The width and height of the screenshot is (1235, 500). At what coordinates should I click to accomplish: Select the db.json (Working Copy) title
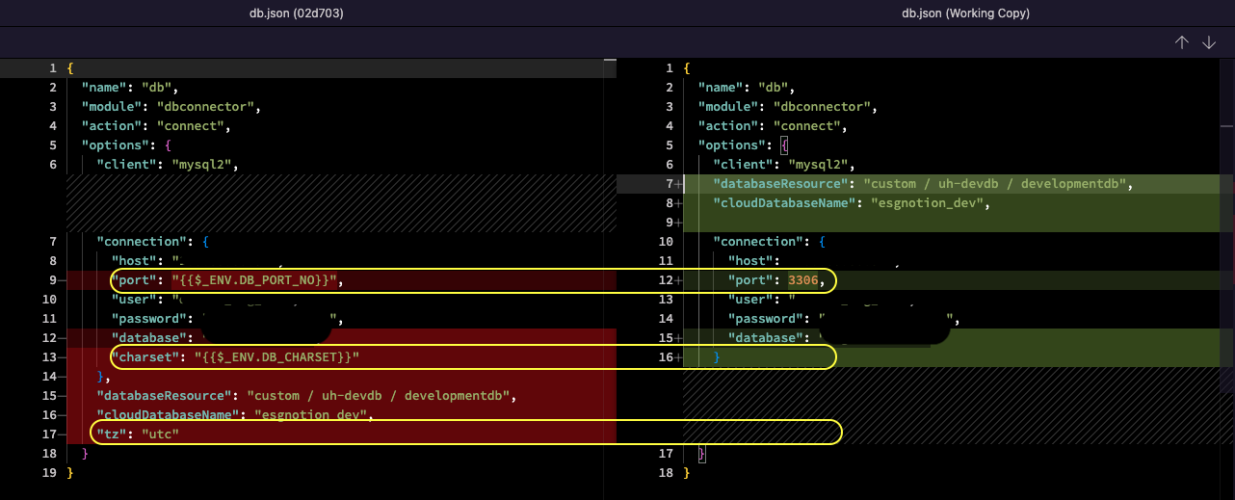pyautogui.click(x=925, y=13)
